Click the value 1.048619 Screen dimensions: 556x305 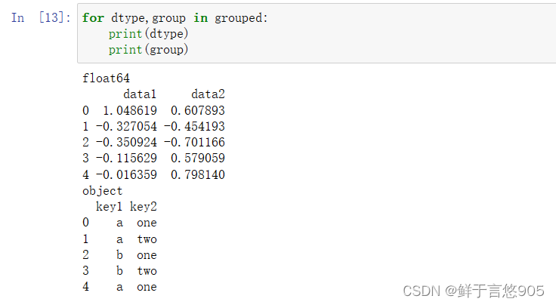pos(130,110)
